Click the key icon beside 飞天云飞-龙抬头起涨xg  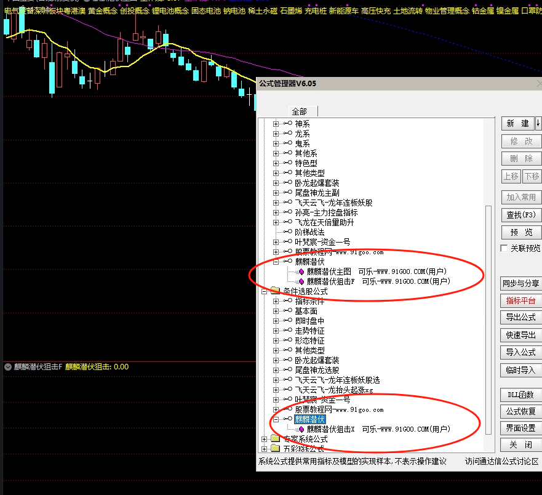[287, 389]
